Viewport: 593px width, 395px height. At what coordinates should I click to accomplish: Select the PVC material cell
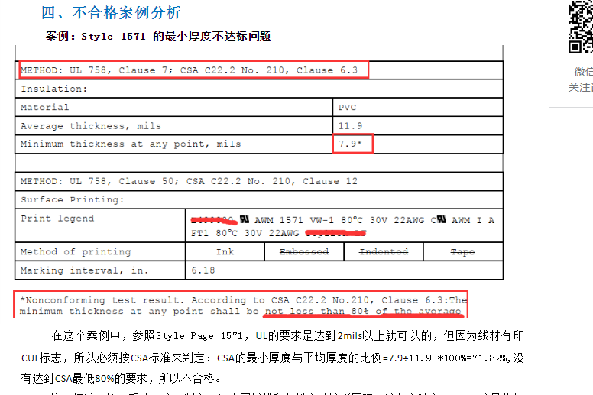click(348, 108)
